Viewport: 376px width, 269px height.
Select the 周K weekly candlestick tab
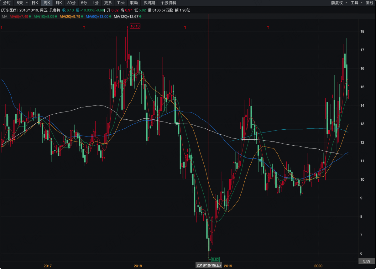(x=47, y=3)
